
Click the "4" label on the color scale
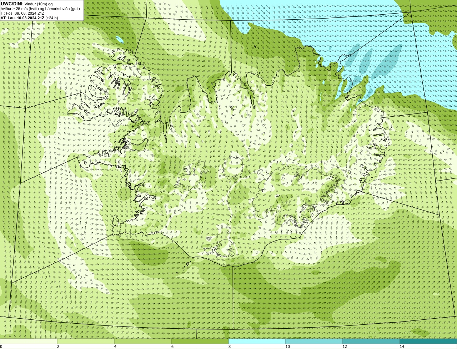point(115,347)
